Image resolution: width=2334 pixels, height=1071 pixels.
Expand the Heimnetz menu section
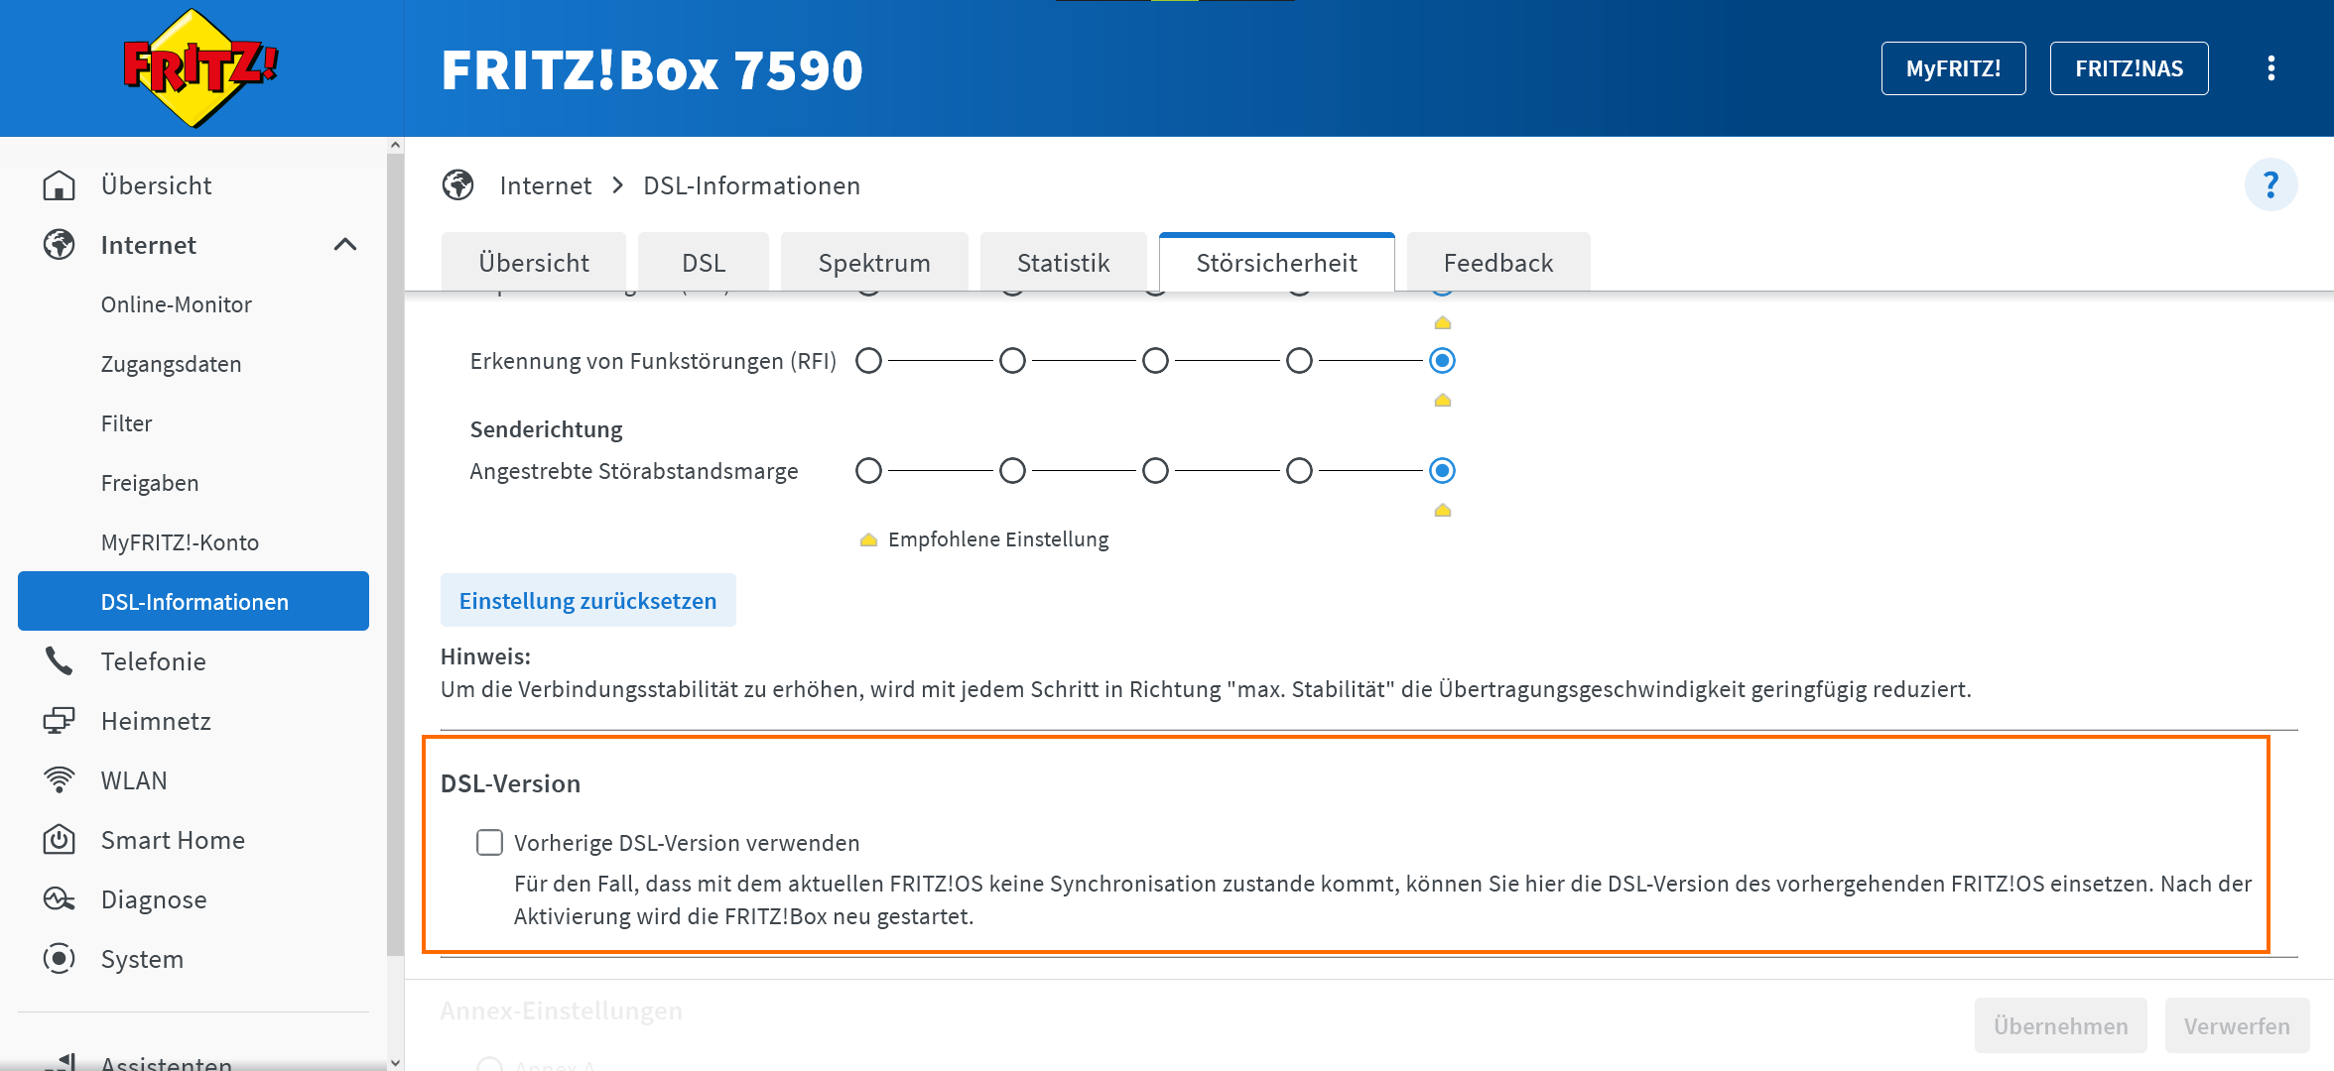(x=156, y=721)
